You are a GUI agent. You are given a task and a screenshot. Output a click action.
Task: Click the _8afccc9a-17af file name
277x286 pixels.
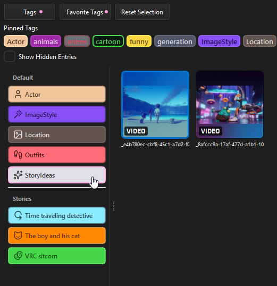tap(230, 145)
